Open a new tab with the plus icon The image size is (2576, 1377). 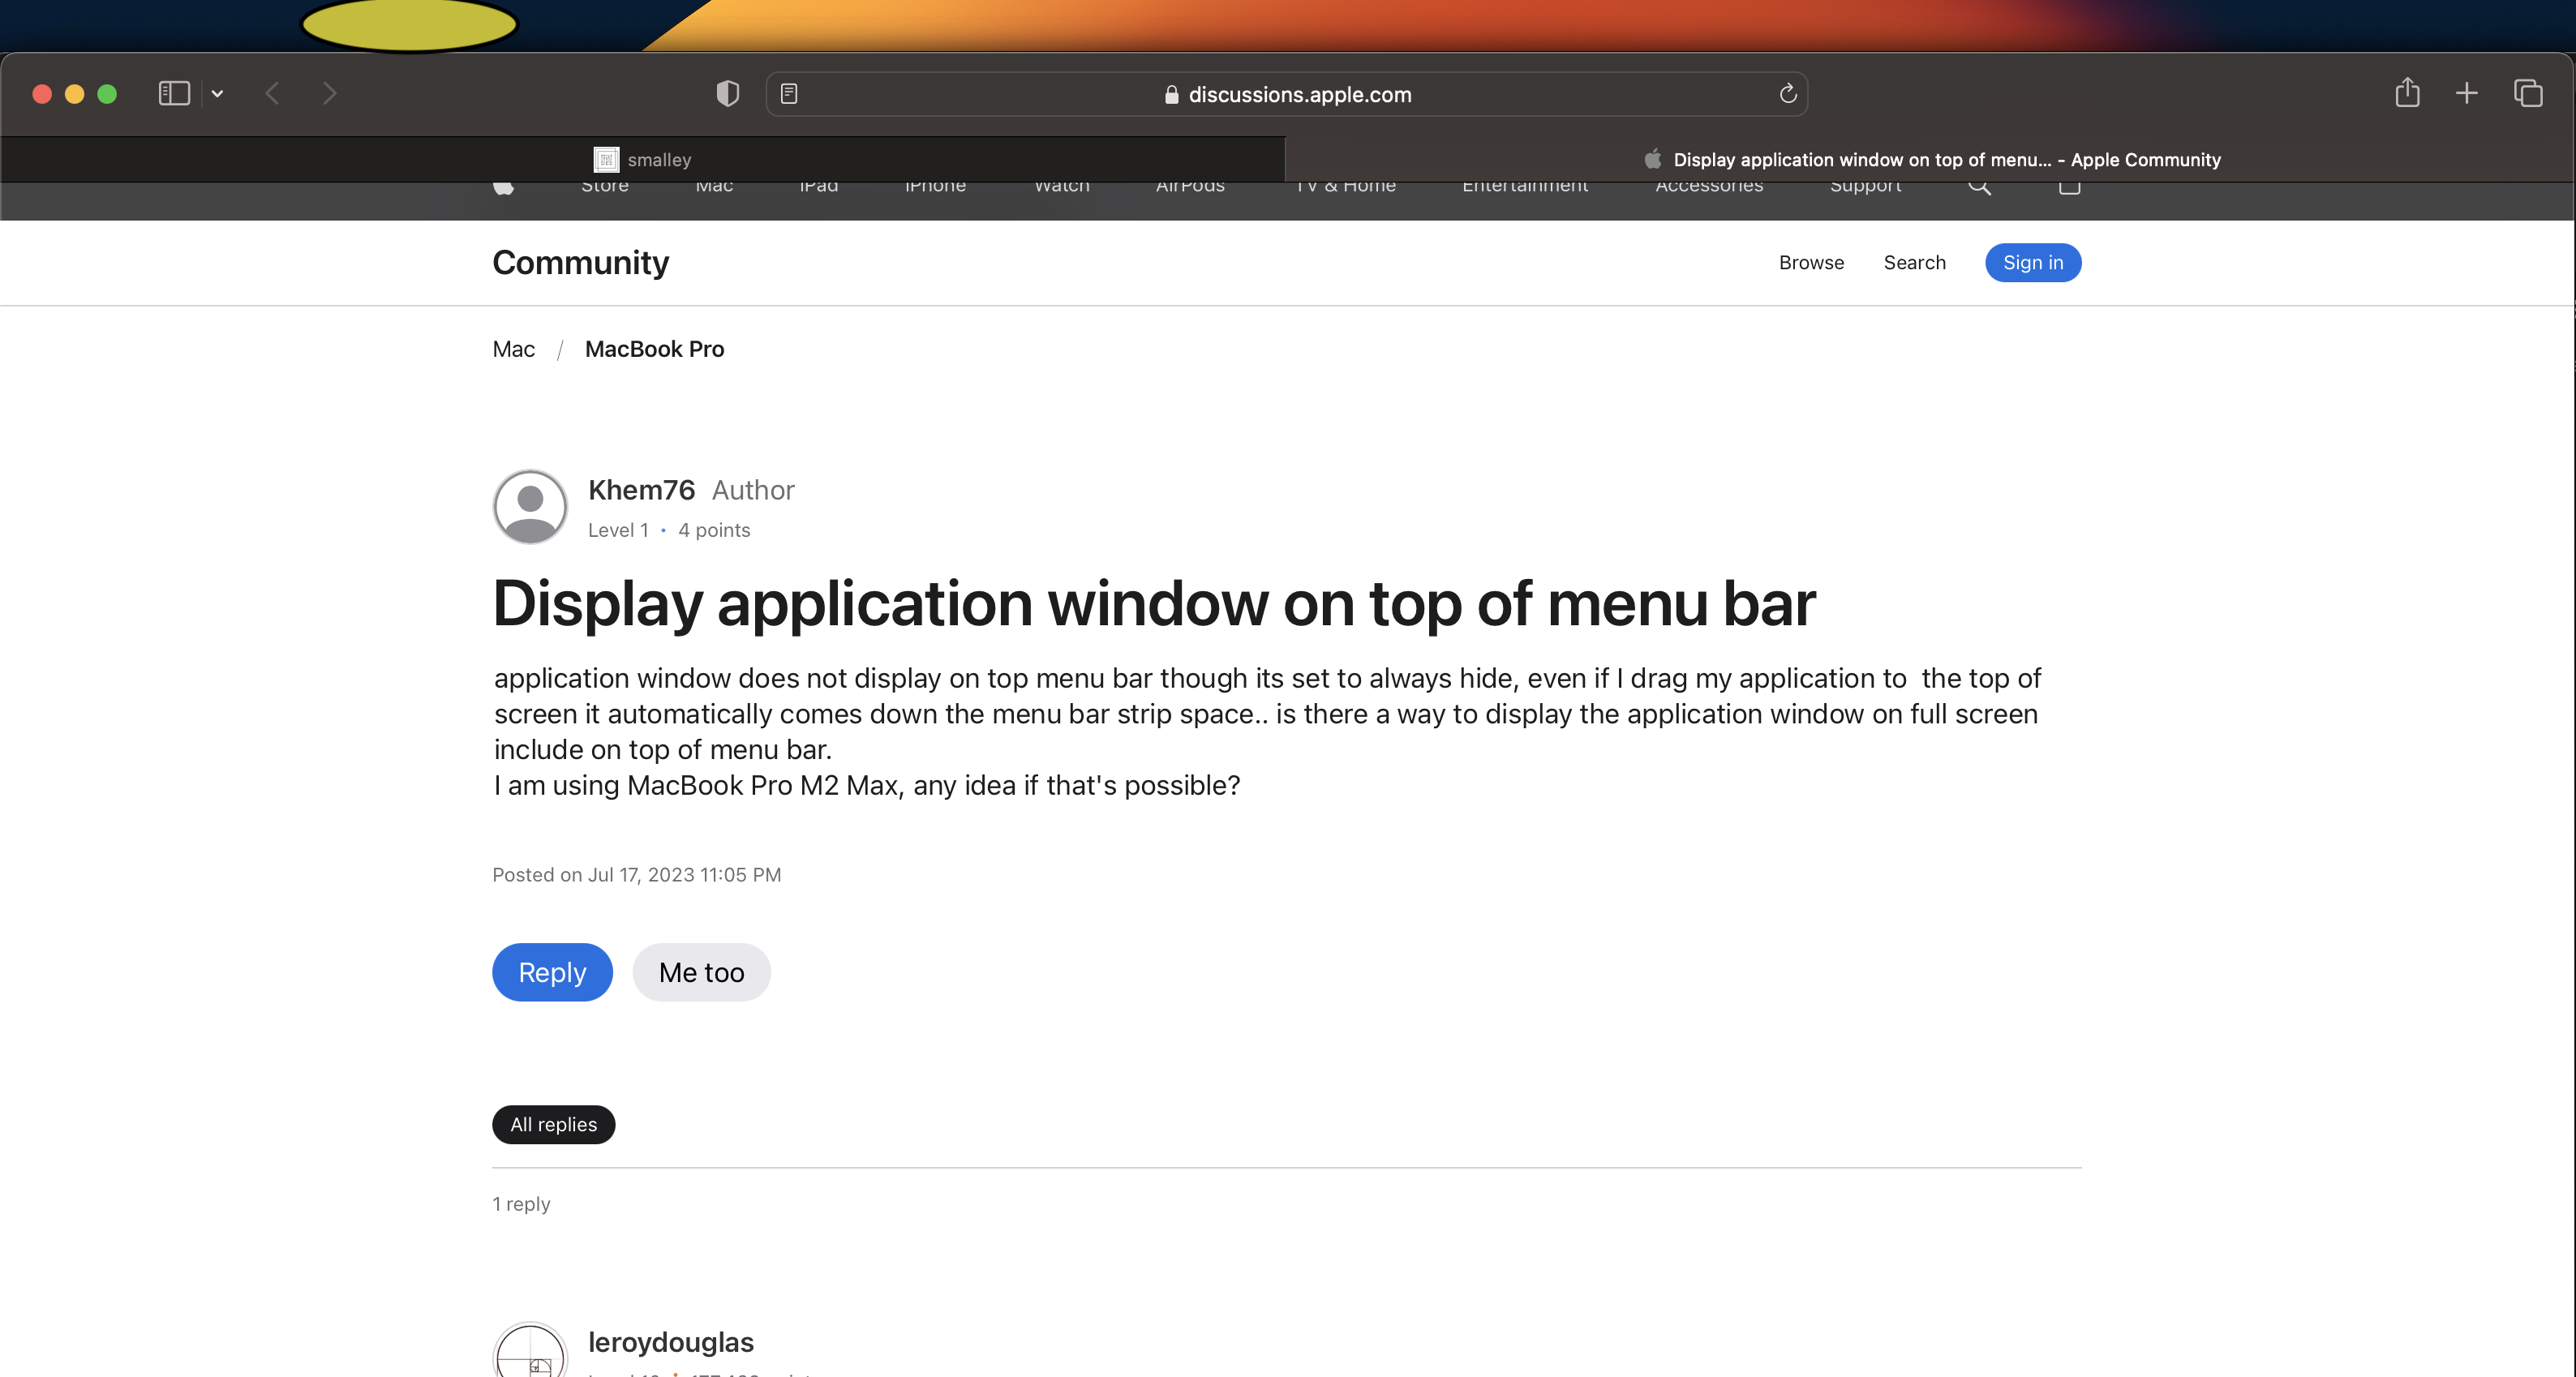click(x=2466, y=94)
